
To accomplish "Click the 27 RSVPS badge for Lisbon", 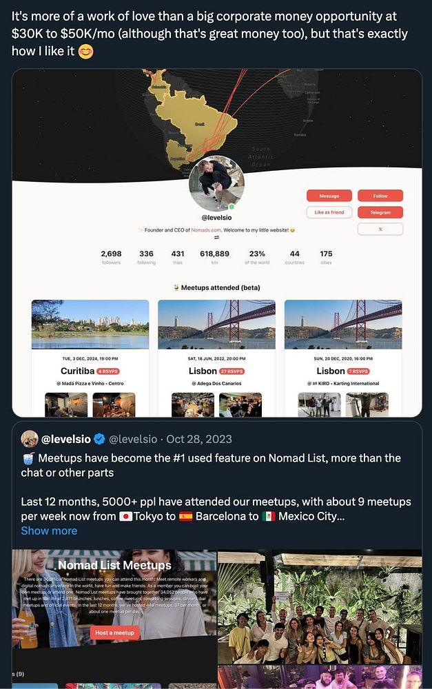I will coord(232,371).
